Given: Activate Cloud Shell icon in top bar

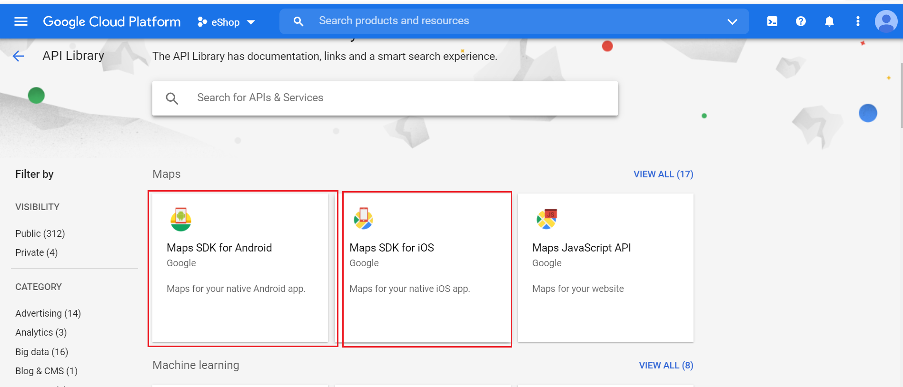Looking at the screenshot, I should (x=772, y=21).
